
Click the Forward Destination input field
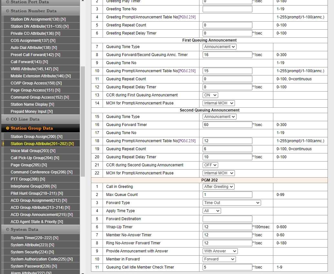(228, 219)
